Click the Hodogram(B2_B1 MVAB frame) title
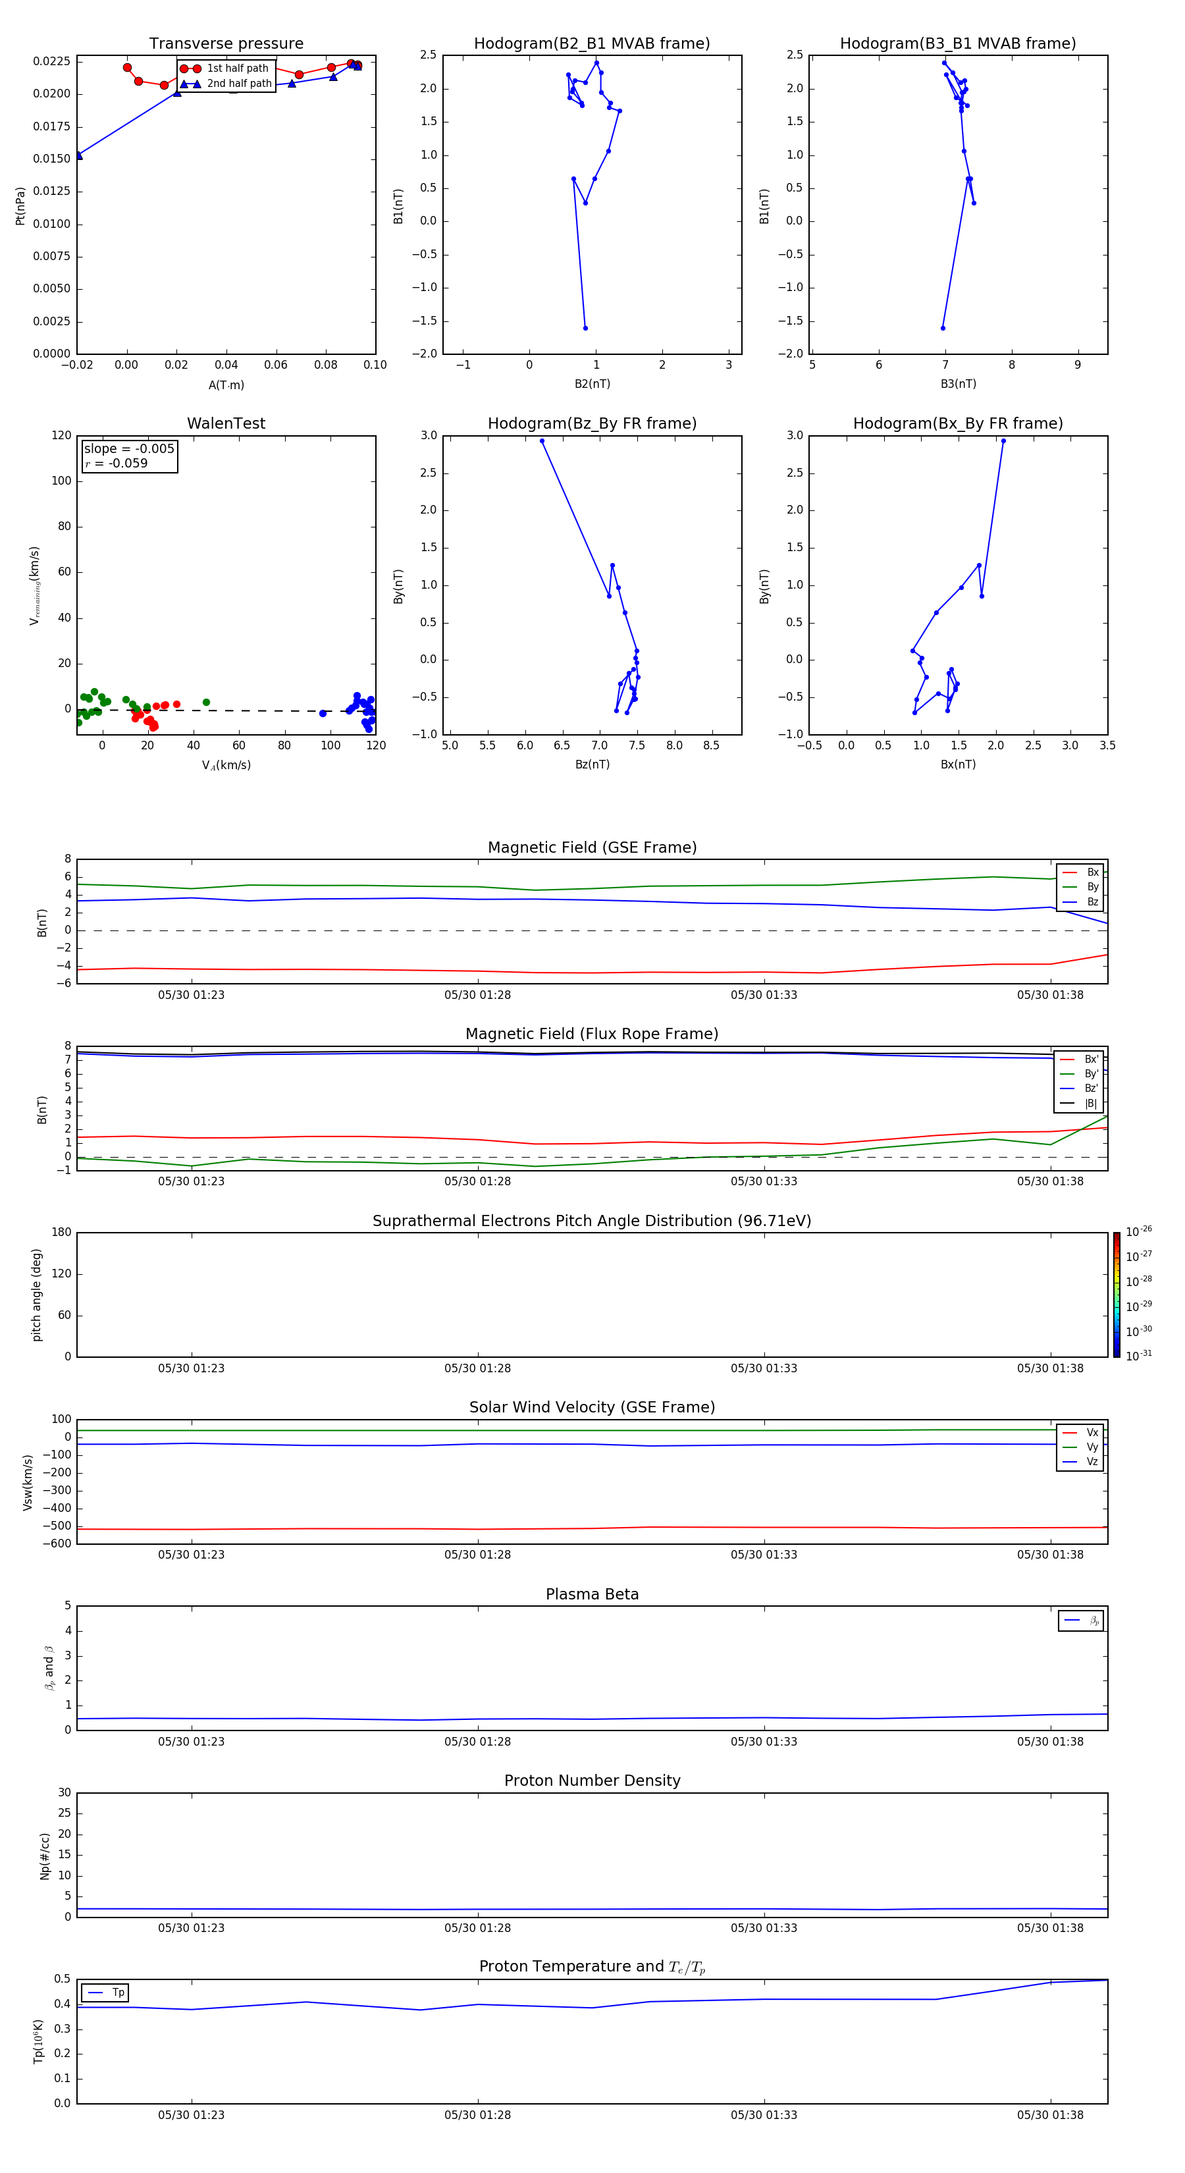Screen dimensions: 1185x2173 pos(591,44)
